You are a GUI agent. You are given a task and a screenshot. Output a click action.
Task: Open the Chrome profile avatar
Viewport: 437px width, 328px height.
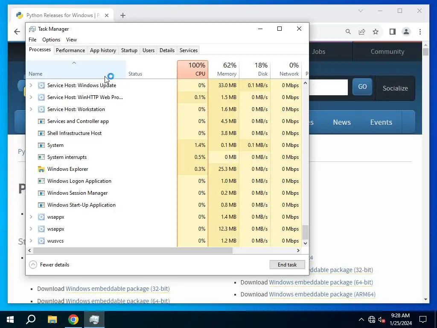pyautogui.click(x=406, y=32)
